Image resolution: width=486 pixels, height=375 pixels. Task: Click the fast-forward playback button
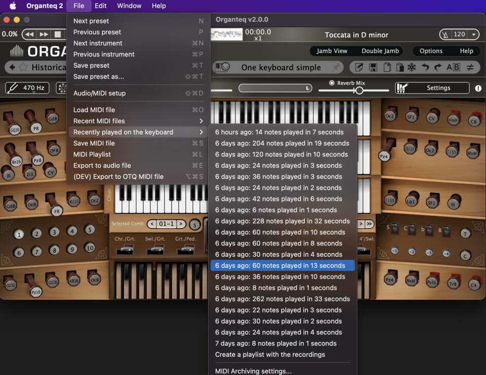(x=44, y=34)
